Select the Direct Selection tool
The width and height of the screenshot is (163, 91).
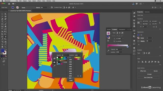5,14
